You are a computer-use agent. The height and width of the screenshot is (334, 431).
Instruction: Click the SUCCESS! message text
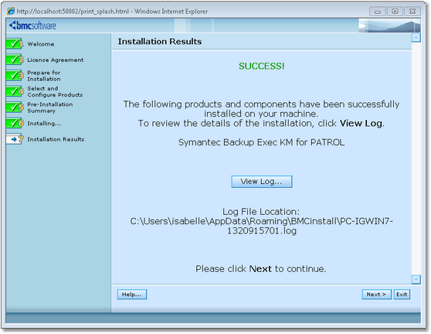[261, 66]
